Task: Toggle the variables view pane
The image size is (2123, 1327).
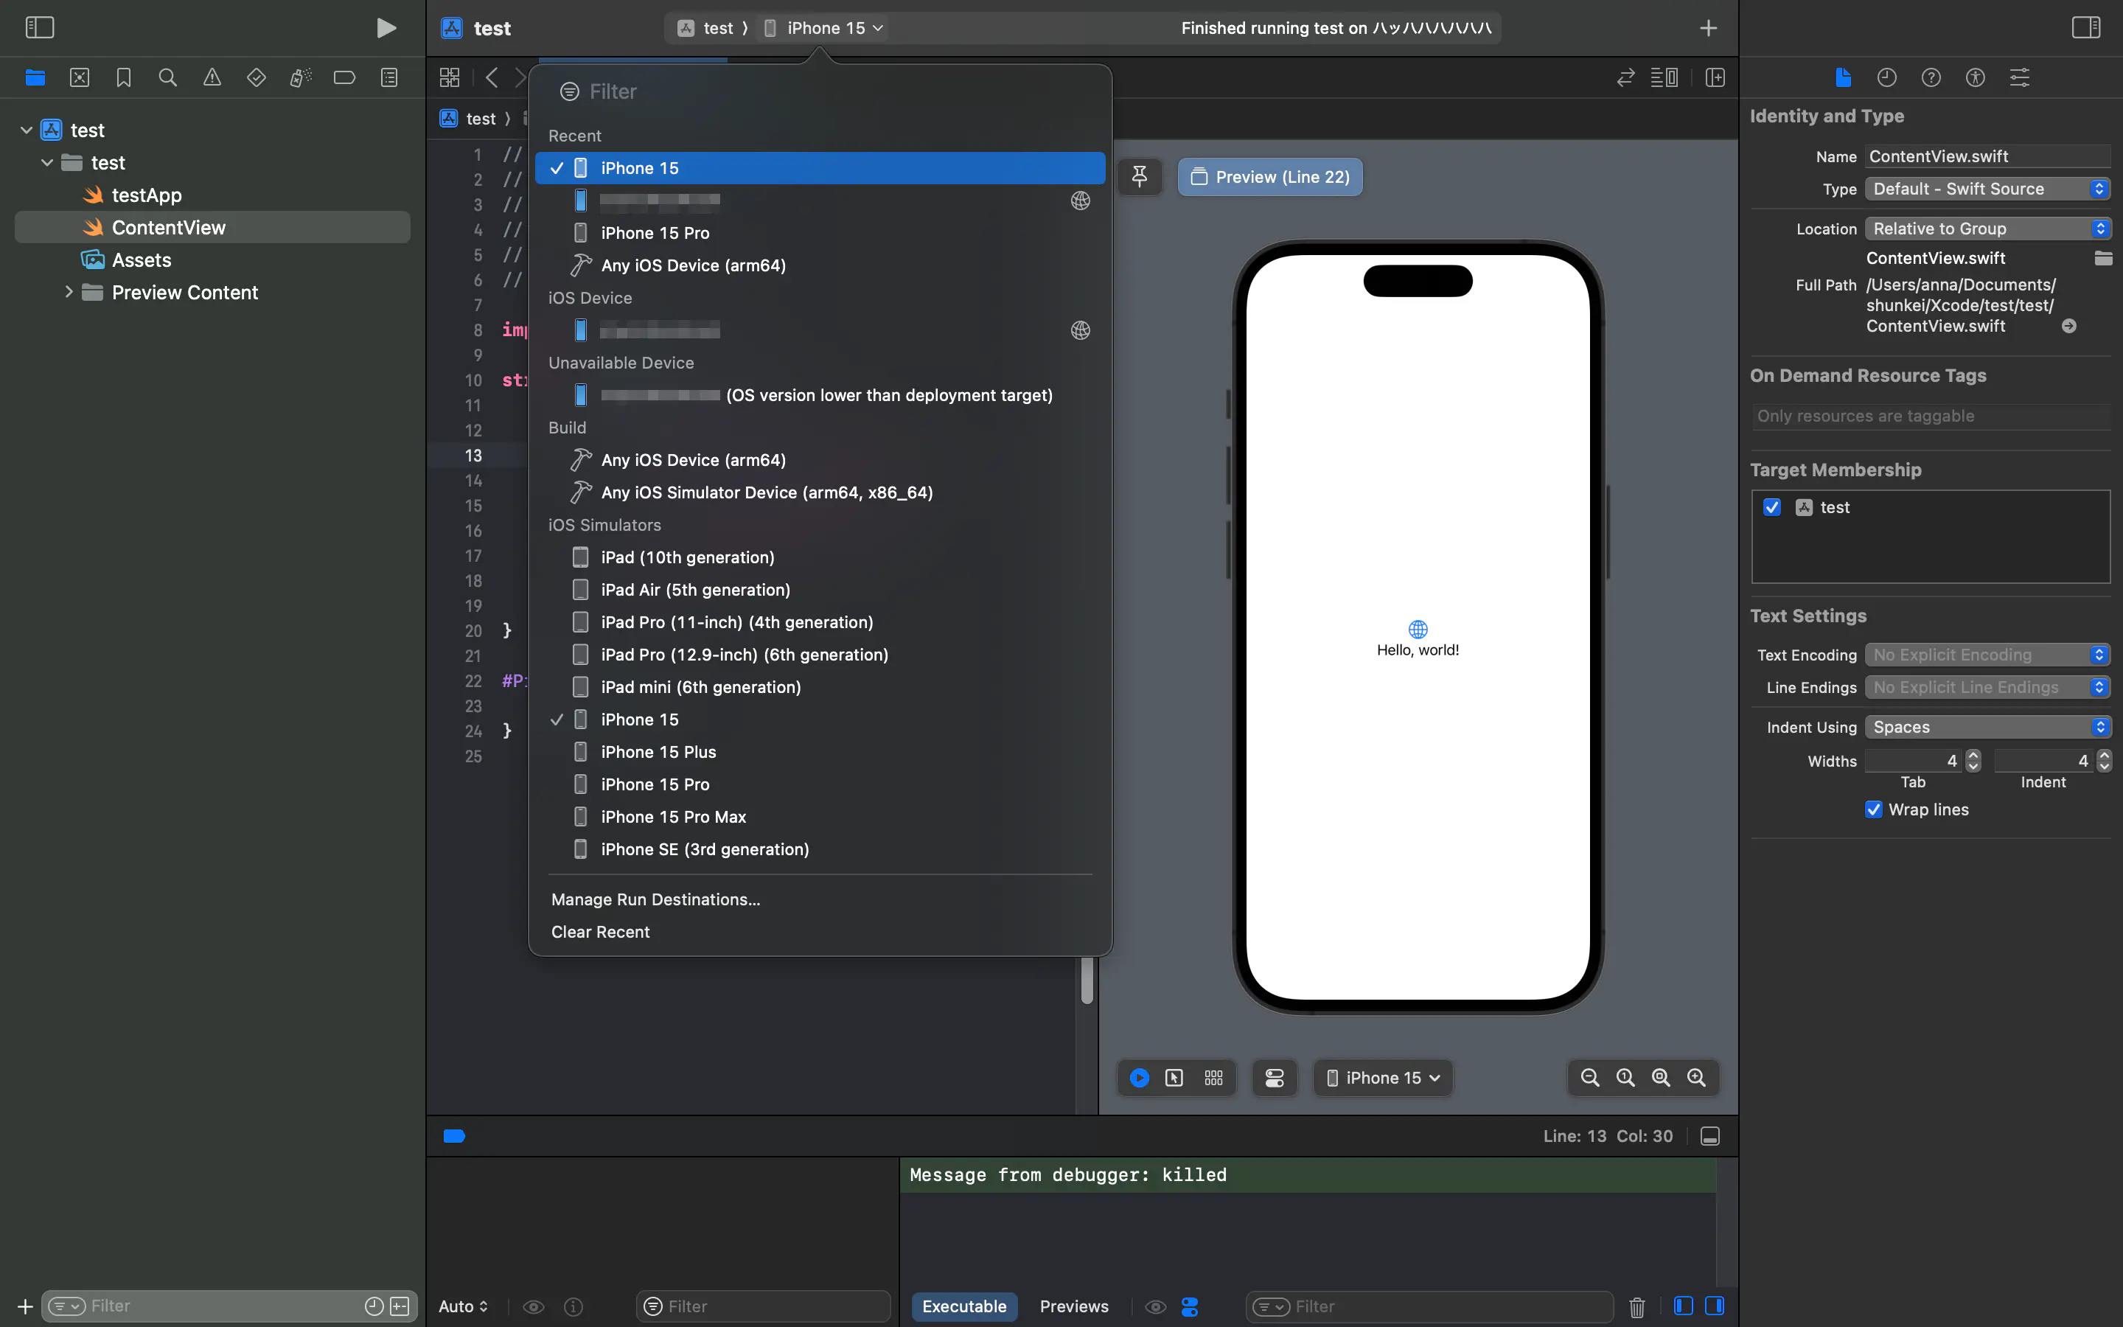Action: click(x=1683, y=1306)
